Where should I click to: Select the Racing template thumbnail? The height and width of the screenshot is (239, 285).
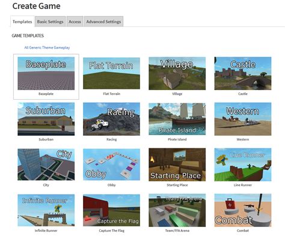point(111,119)
